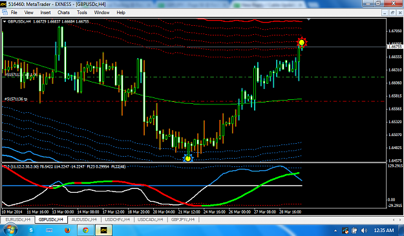Click the 28 Mar 16:00 date label

point(290,212)
